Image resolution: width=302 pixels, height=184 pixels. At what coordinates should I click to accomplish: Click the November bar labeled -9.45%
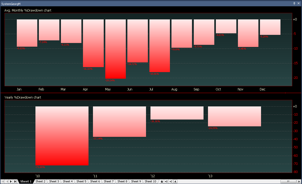pos(248,33)
